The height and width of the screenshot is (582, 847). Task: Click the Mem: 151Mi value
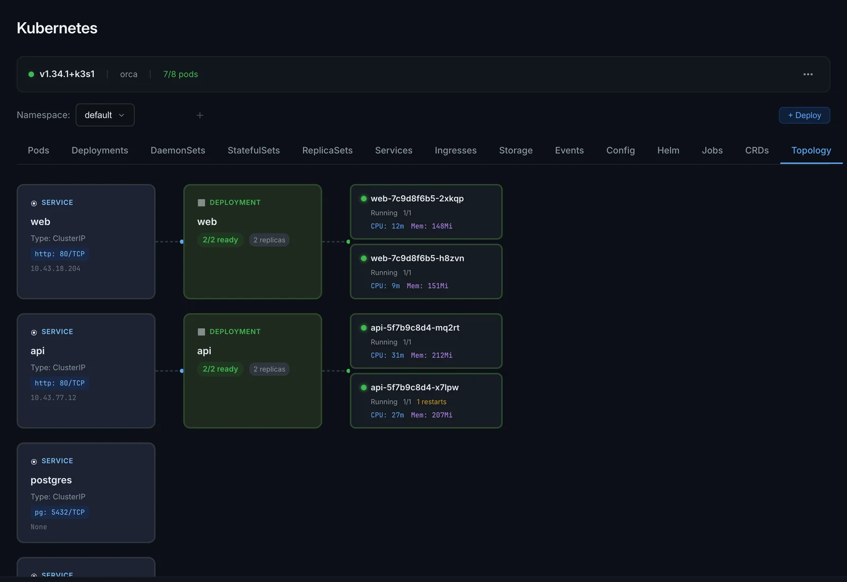(427, 286)
